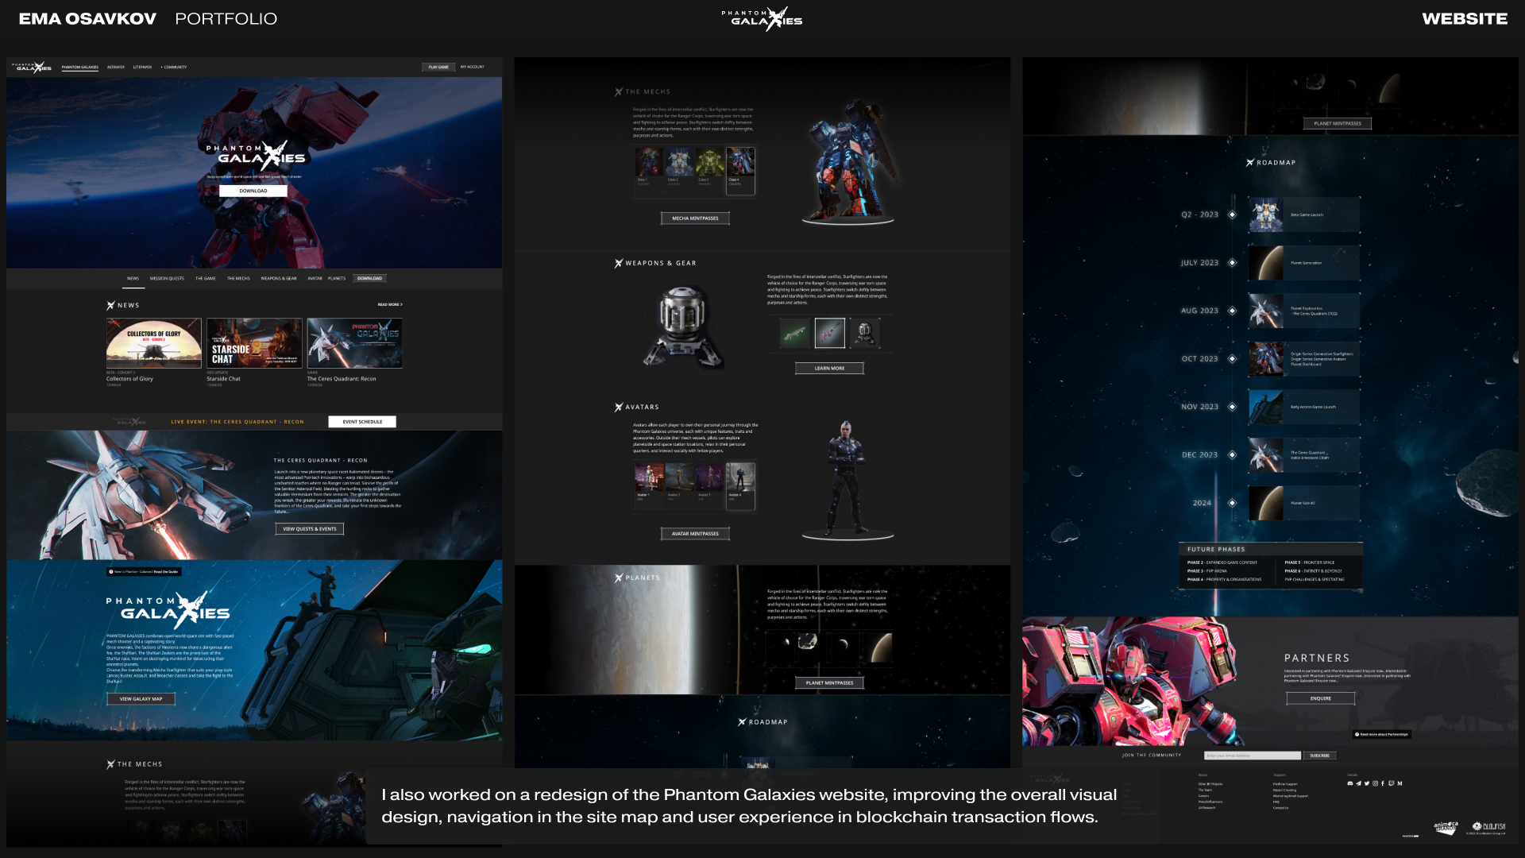Select the Avatar sub-navigation tab
The image size is (1525, 858).
(x=315, y=279)
